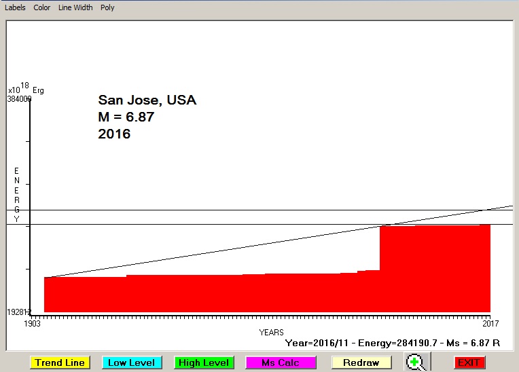Open the Labels menu
The width and height of the screenshot is (519, 372).
tap(15, 7)
